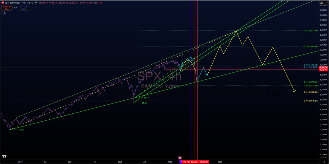This screenshot has height=164, width=329.
Task: Click the 6,521.92 red price line label
Action: pyautogui.click(x=324, y=70)
